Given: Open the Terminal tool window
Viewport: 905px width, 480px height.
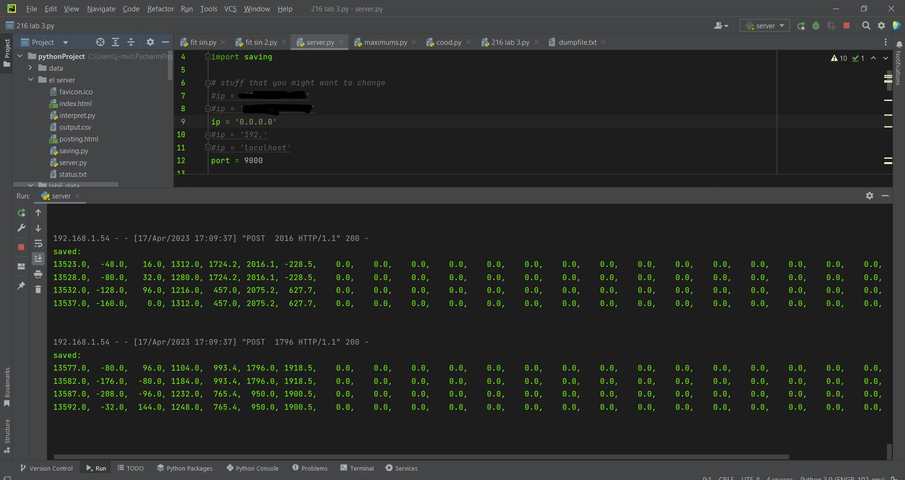Looking at the screenshot, I should point(357,468).
